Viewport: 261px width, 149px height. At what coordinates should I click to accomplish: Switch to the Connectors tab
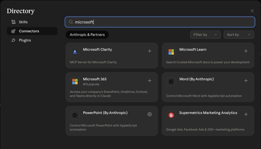[32, 31]
